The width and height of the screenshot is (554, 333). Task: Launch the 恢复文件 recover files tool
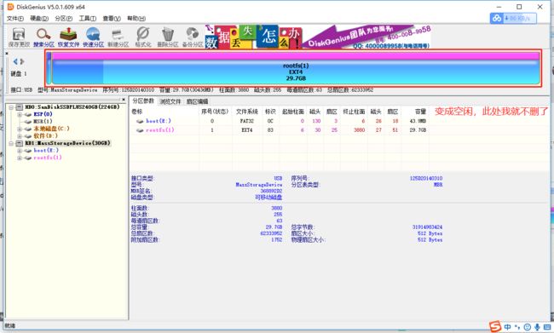point(68,37)
